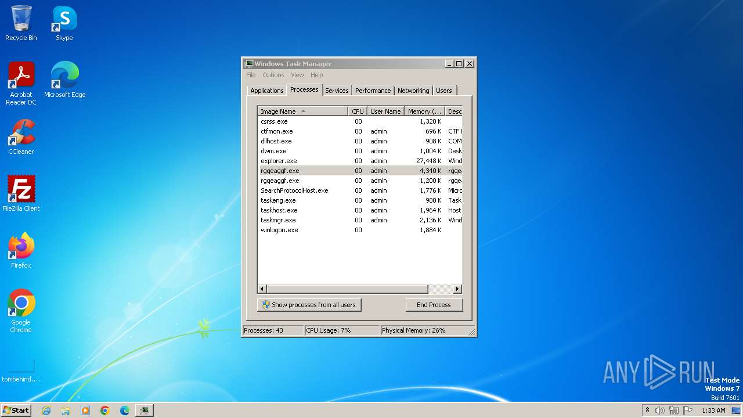Click horizontal scrollbar right arrow
The height and width of the screenshot is (418, 743).
click(457, 289)
